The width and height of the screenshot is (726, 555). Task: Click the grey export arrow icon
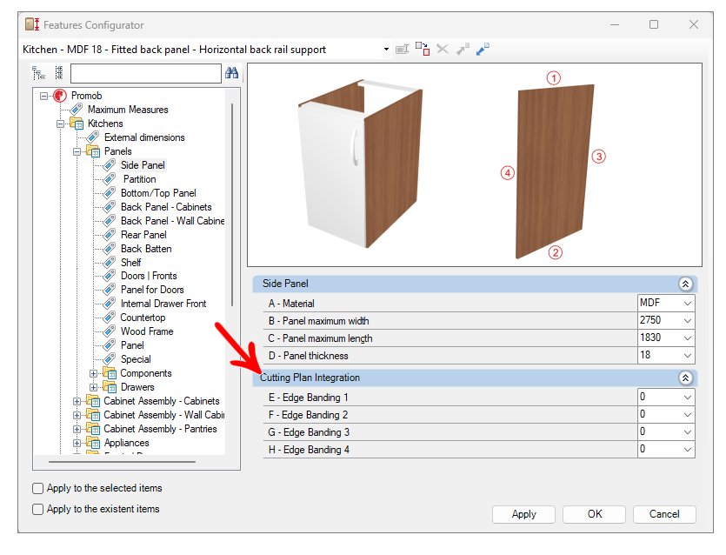pyautogui.click(x=463, y=49)
